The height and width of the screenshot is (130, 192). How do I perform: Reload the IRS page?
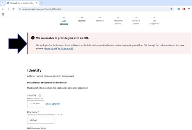(x=13, y=9)
